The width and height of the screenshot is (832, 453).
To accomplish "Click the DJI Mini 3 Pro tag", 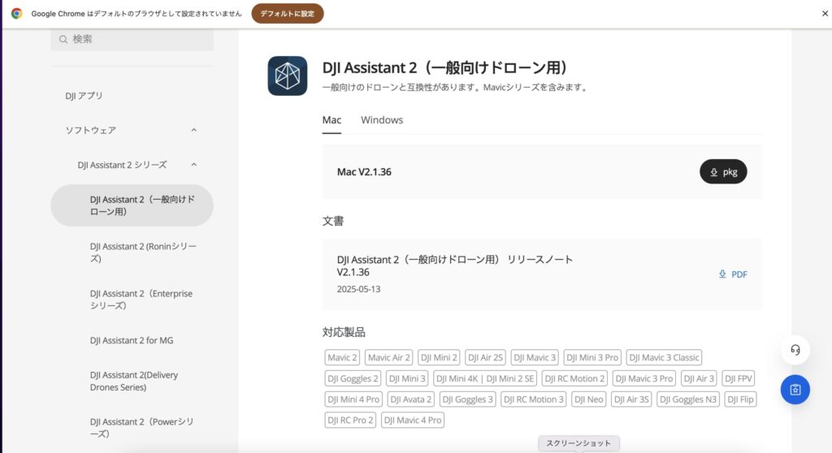I will click(x=592, y=357).
